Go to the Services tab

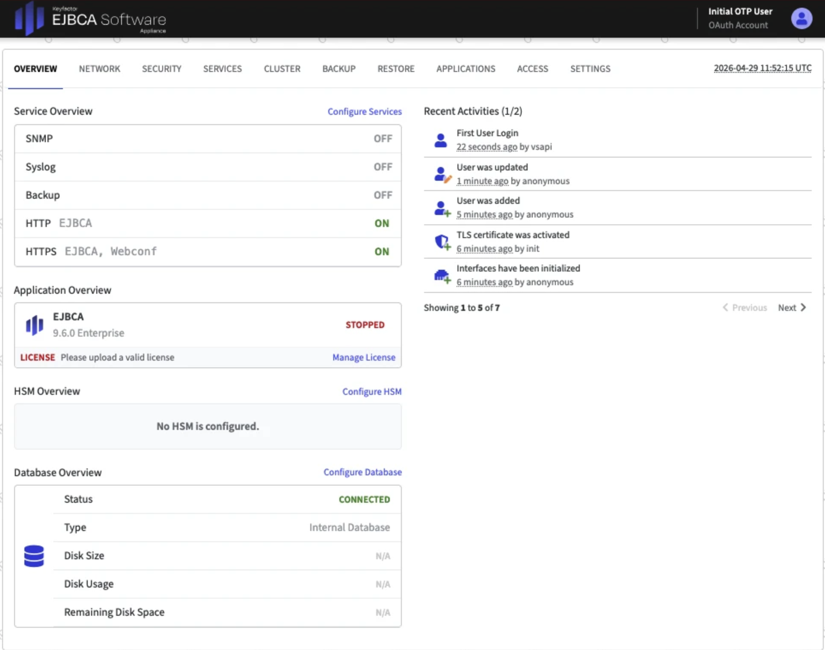223,69
